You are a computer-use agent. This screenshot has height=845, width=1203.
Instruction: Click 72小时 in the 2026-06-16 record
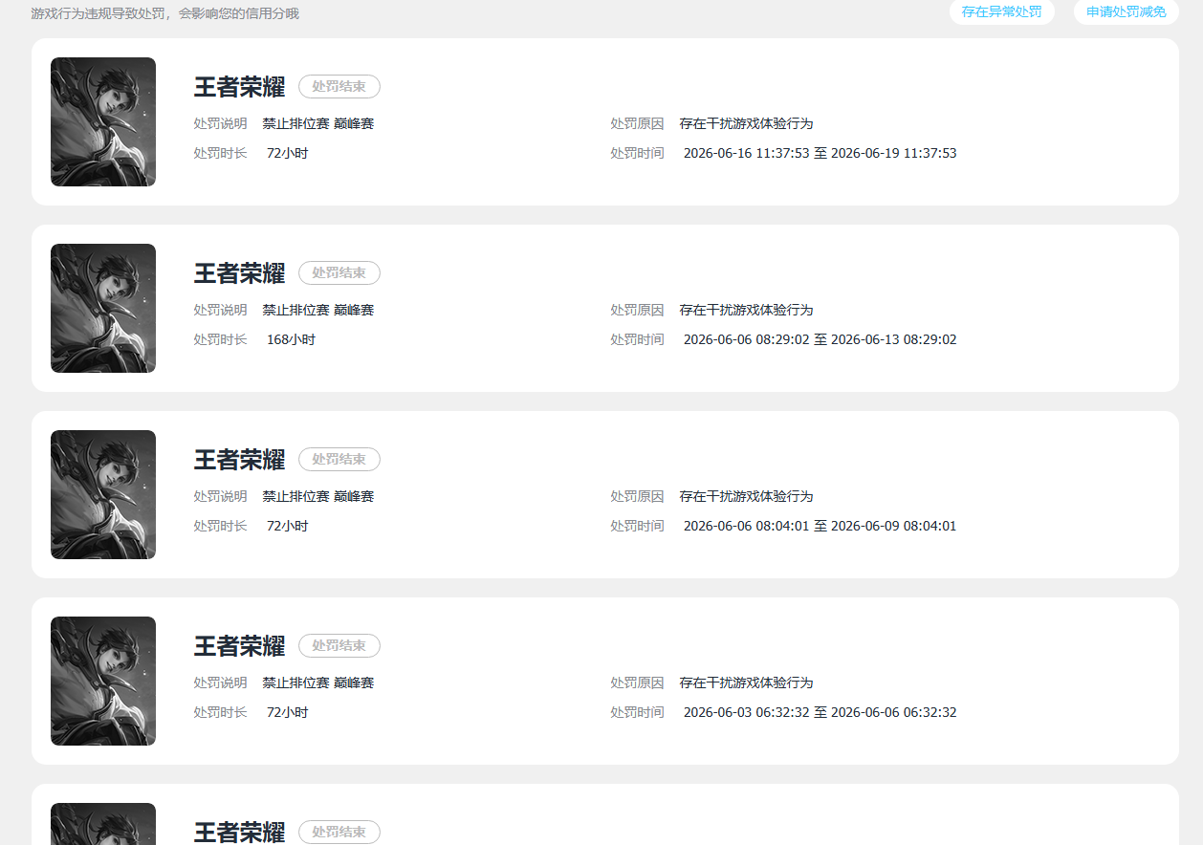pyautogui.click(x=288, y=153)
